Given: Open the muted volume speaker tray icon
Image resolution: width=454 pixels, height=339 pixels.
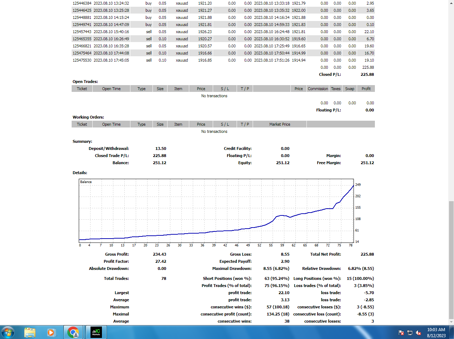Looking at the screenshot, I should click(418, 333).
